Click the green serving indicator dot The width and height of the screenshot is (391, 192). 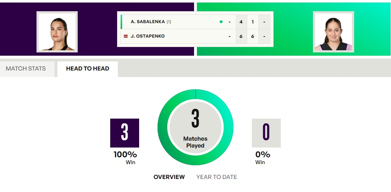click(221, 22)
